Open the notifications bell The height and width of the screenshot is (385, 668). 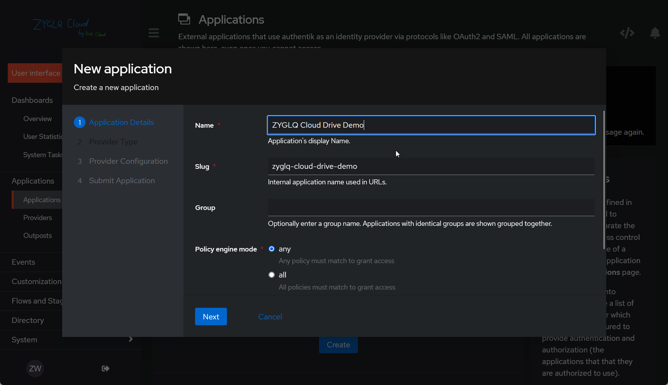click(655, 33)
